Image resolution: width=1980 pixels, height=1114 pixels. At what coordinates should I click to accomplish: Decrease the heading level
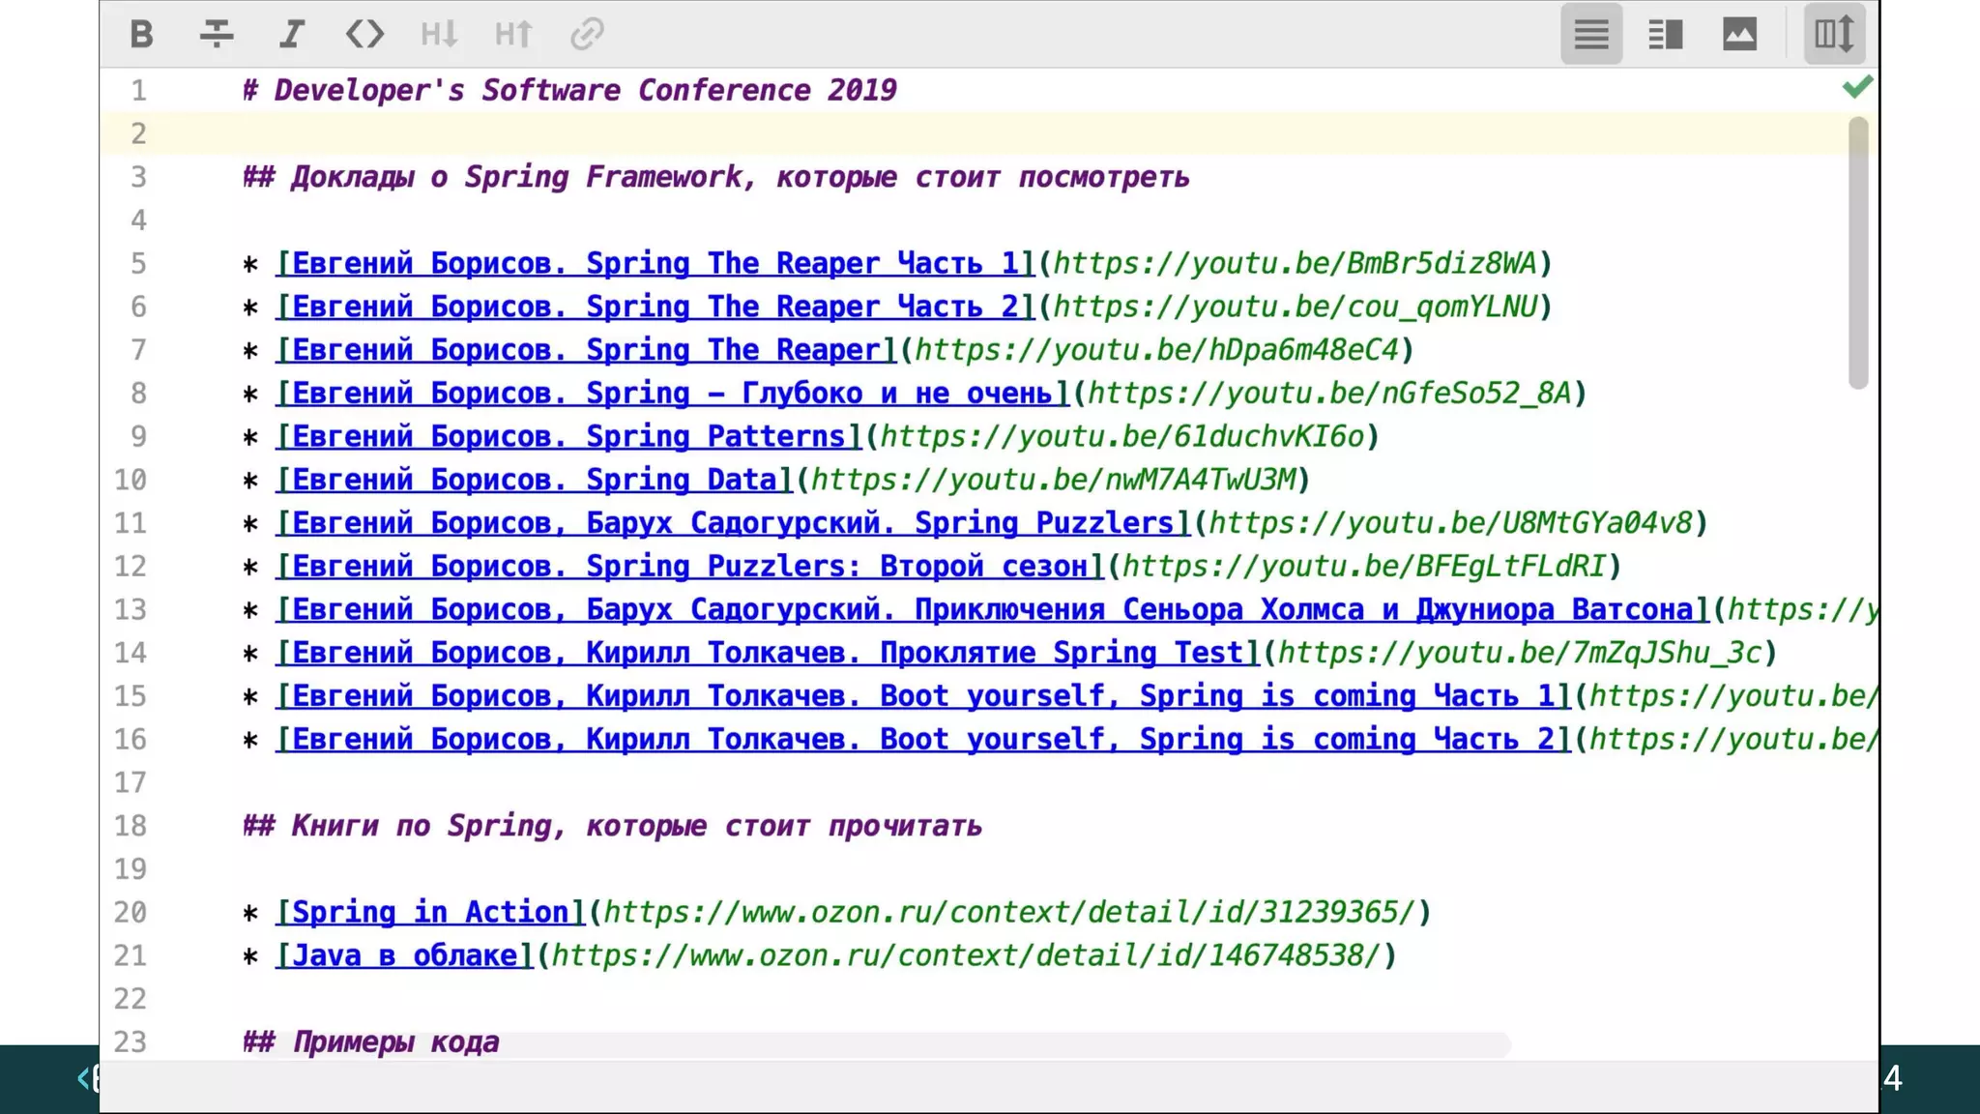coord(439,35)
